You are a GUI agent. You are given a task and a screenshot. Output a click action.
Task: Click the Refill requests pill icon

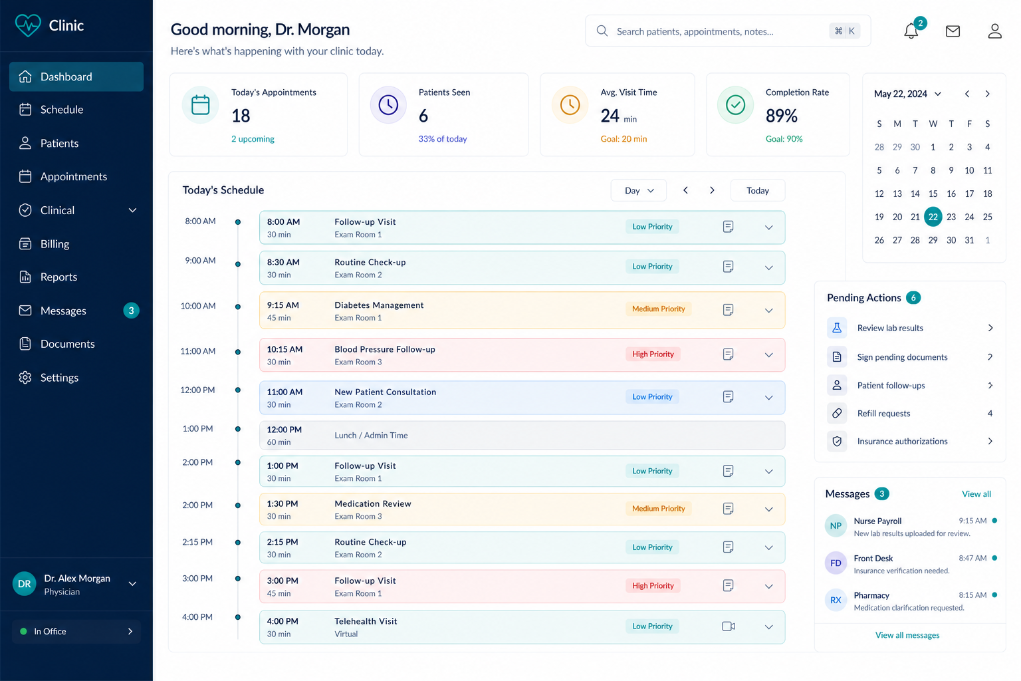[837, 414]
